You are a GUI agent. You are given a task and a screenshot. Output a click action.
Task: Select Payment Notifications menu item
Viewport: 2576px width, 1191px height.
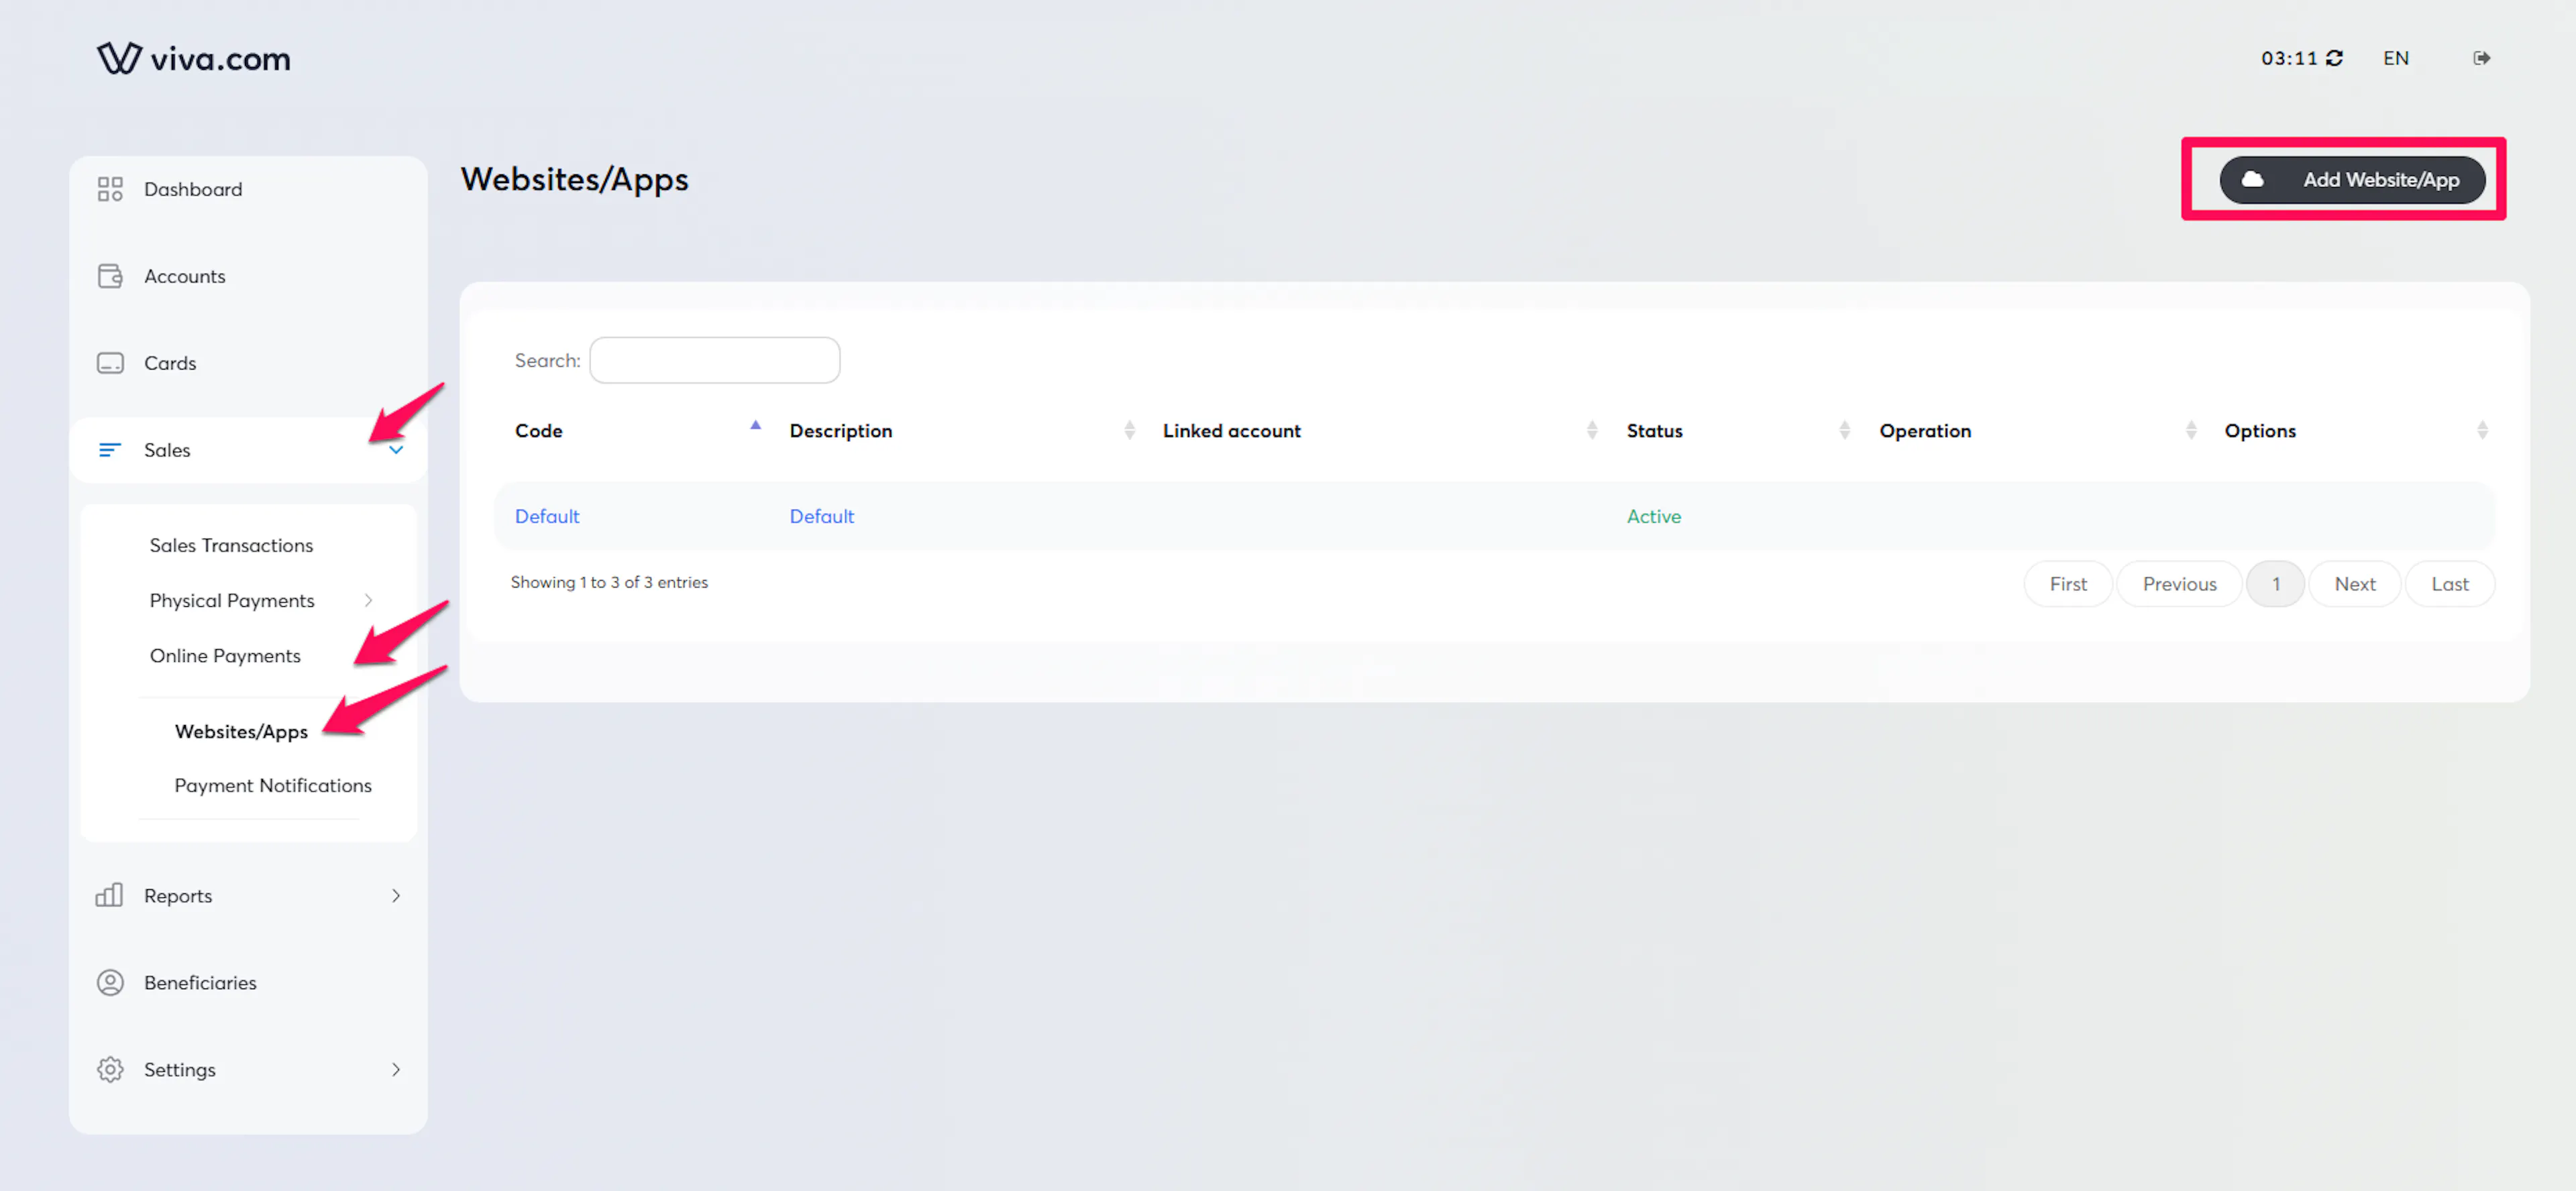tap(272, 785)
